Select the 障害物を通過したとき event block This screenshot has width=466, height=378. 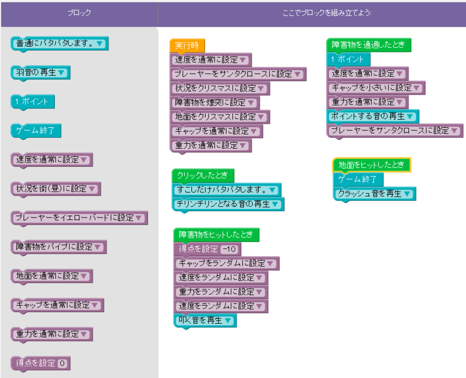[x=369, y=45]
